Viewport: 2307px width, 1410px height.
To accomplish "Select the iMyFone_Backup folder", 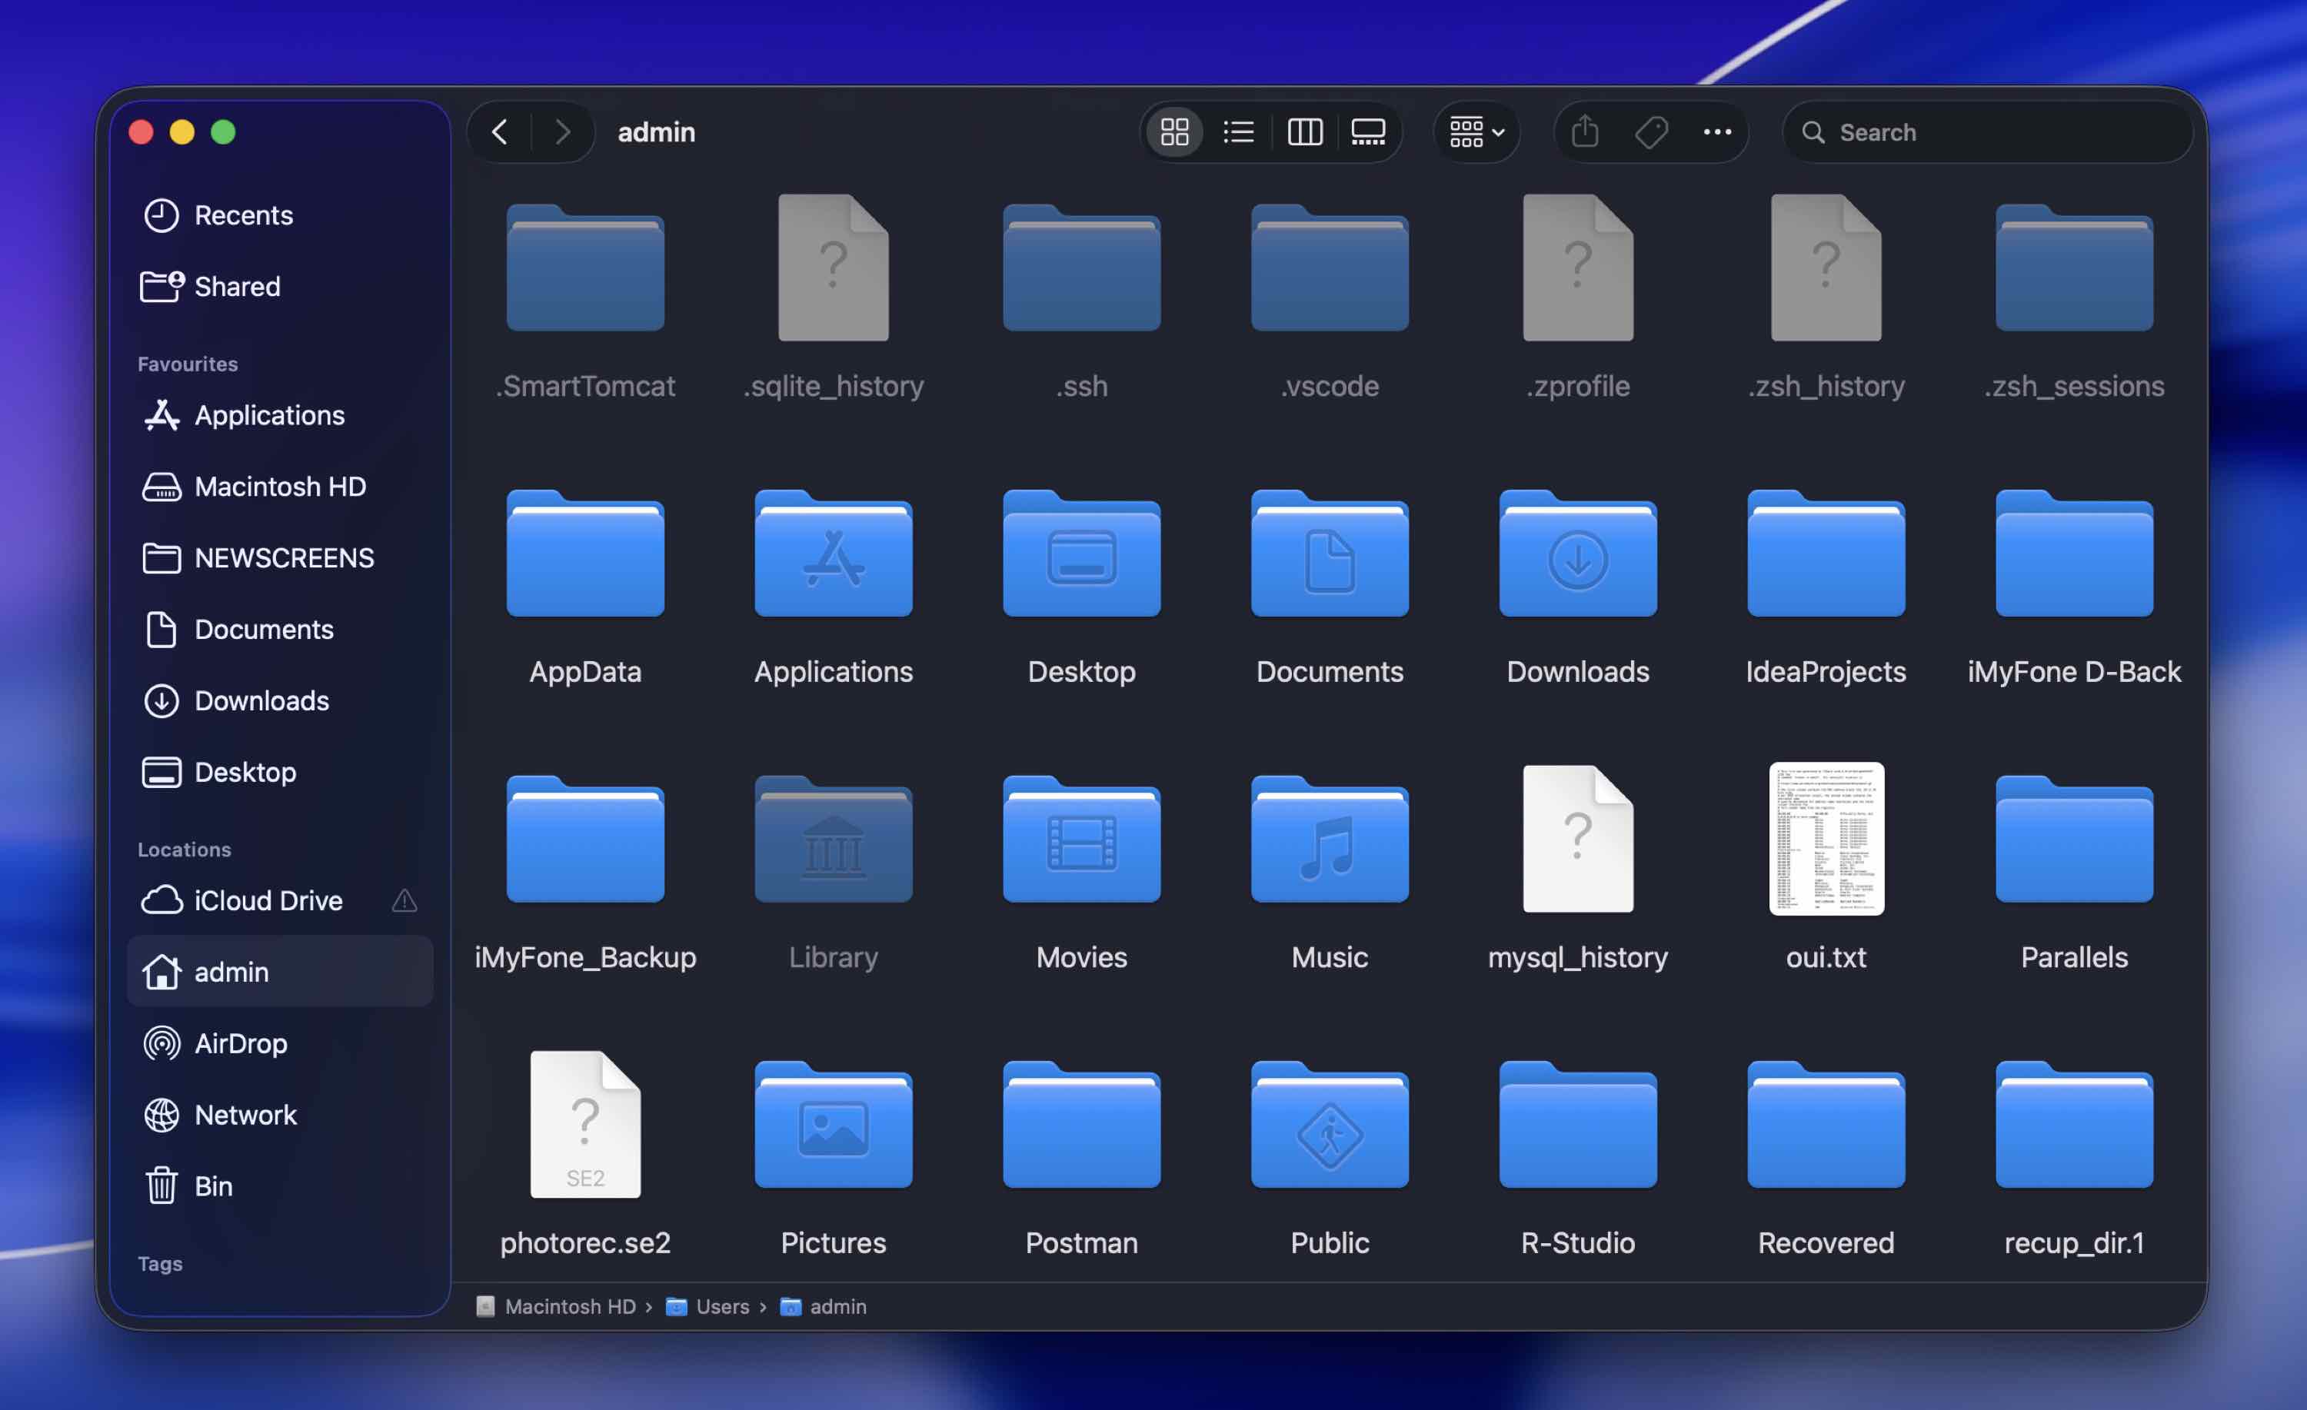I will pyautogui.click(x=585, y=840).
